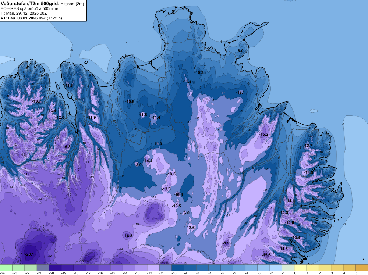Image resolution: width=368 pixels, height=275 pixels.
Task: Select the -15 label in the color scale
Action: 114,273
